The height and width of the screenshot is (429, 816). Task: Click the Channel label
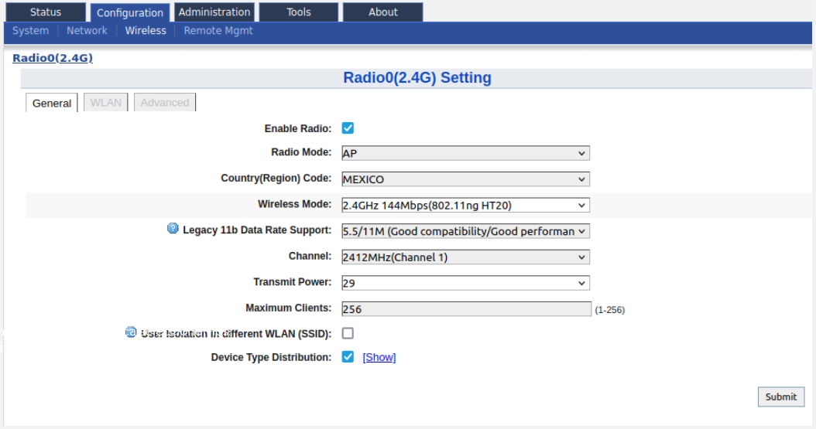310,256
